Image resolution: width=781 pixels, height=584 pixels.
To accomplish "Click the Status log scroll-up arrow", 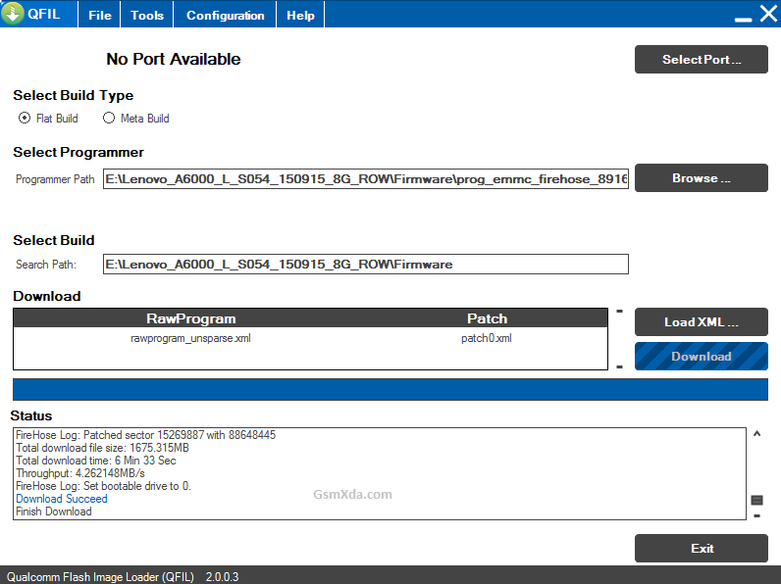I will pyautogui.click(x=757, y=434).
